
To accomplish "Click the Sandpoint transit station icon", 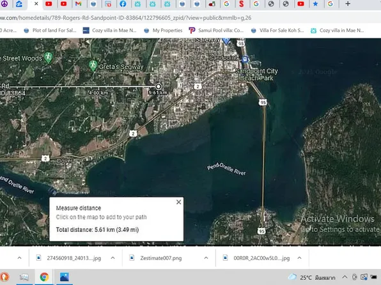I will (245, 59).
